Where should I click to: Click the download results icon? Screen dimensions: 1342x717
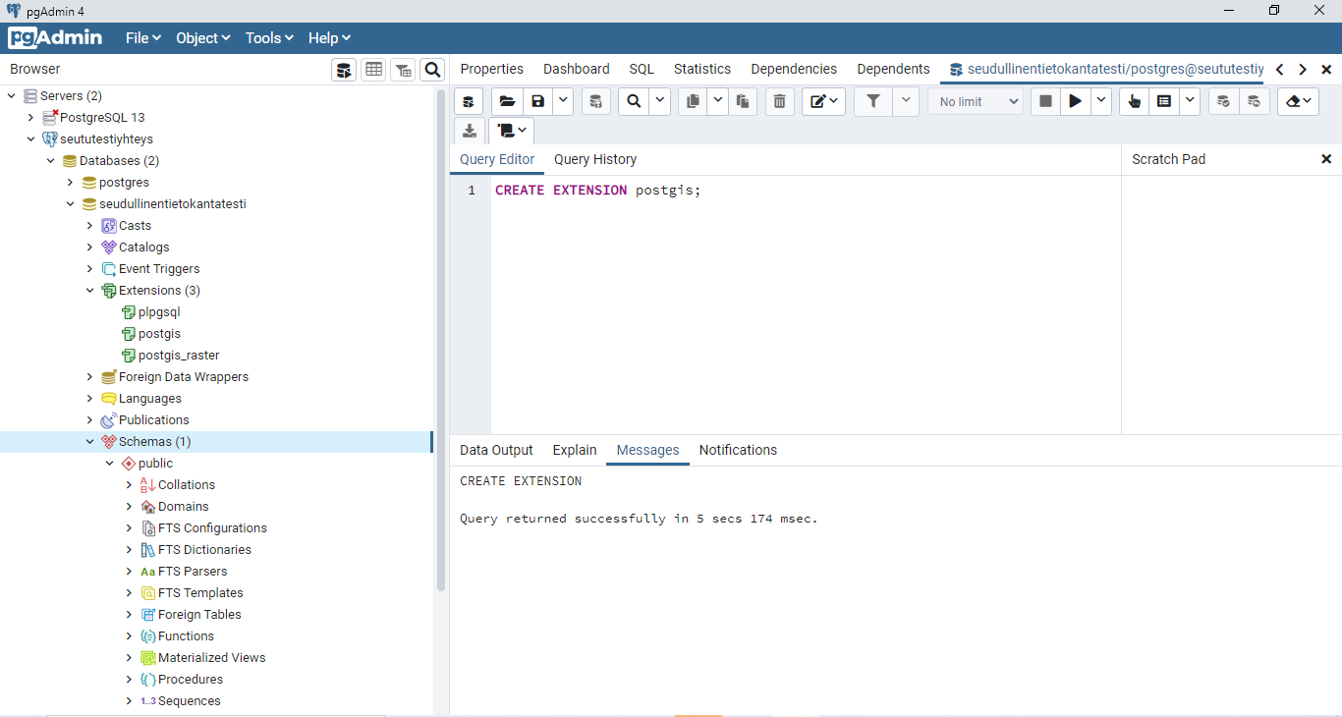(x=470, y=131)
